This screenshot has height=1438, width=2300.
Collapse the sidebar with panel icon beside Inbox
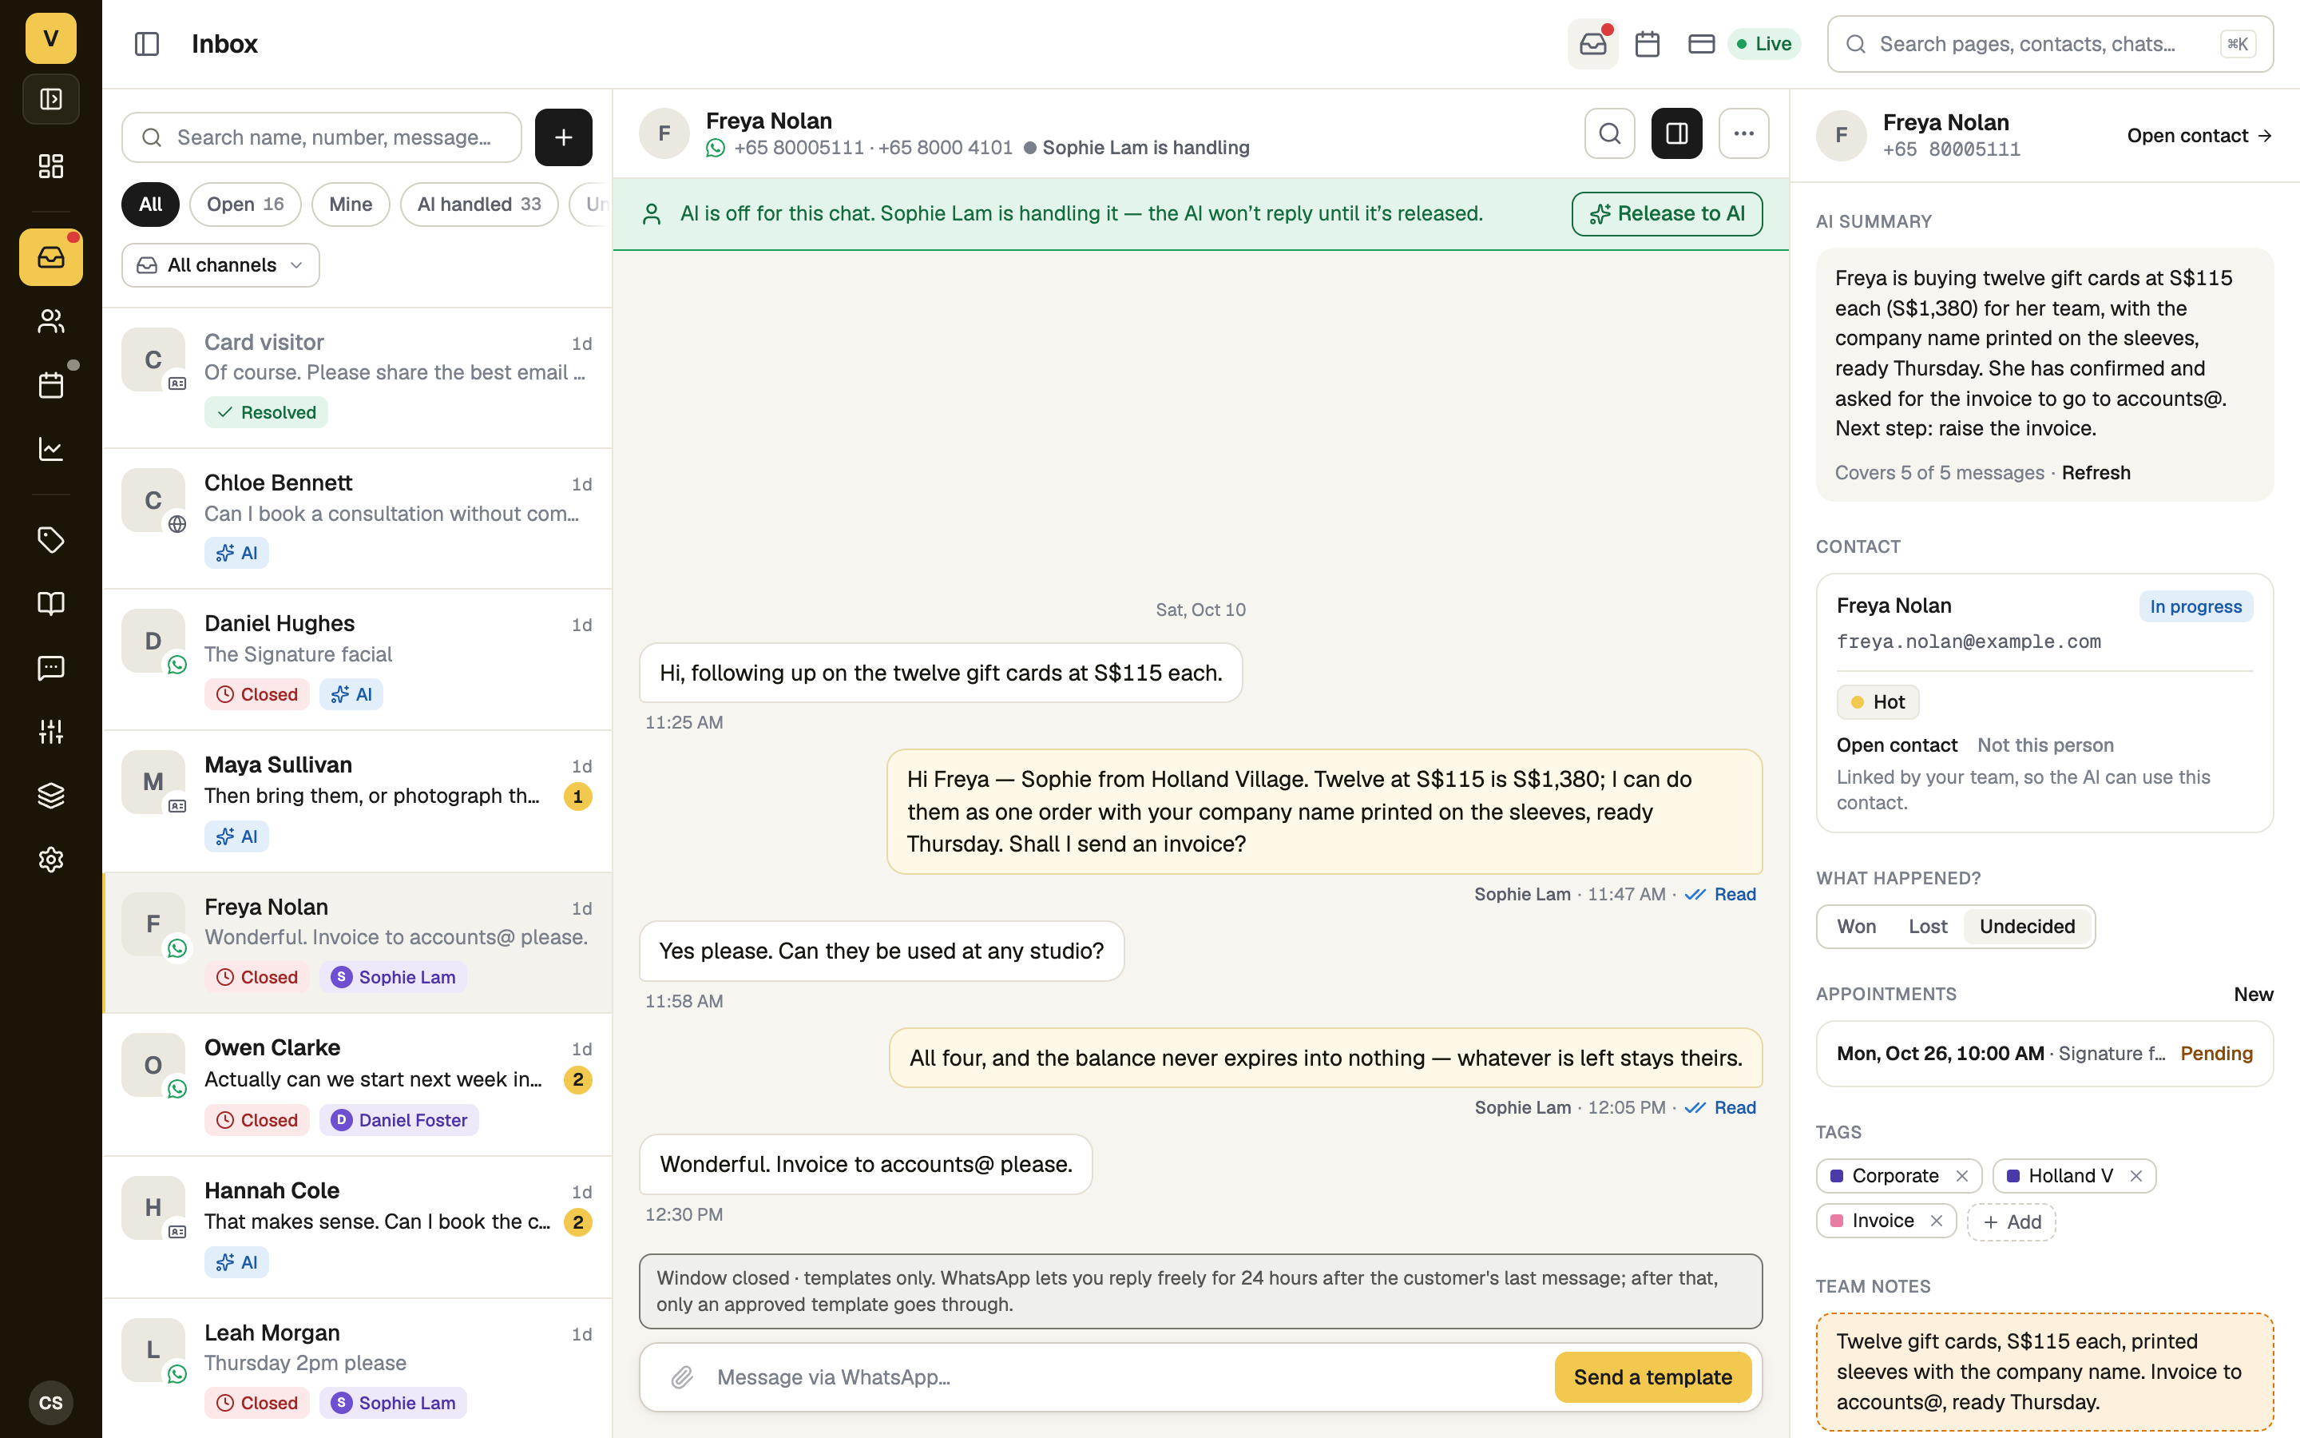[x=146, y=44]
